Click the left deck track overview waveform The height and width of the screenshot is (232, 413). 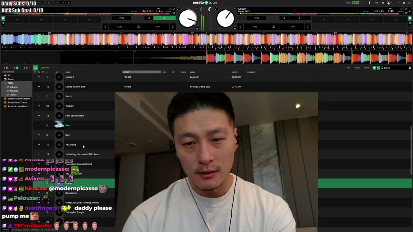(88, 14)
